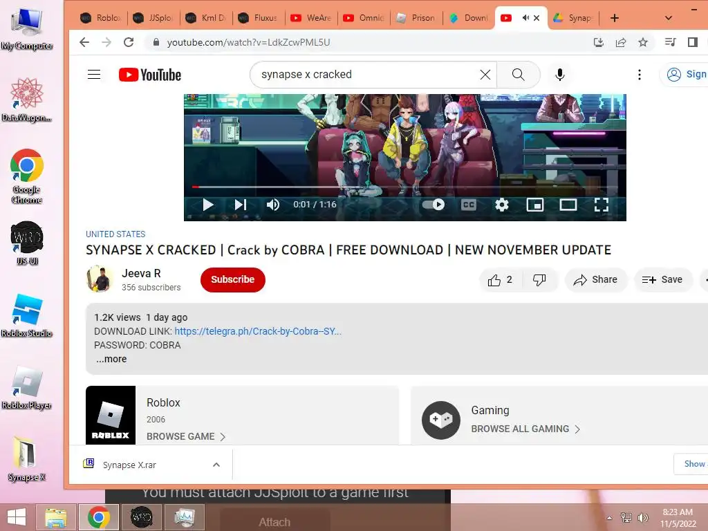Switch to Downl tab
Image resolution: width=708 pixels, height=531 pixels.
(x=469, y=18)
